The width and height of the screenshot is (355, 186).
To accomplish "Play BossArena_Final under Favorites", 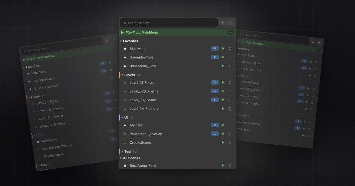I will 223,66.
